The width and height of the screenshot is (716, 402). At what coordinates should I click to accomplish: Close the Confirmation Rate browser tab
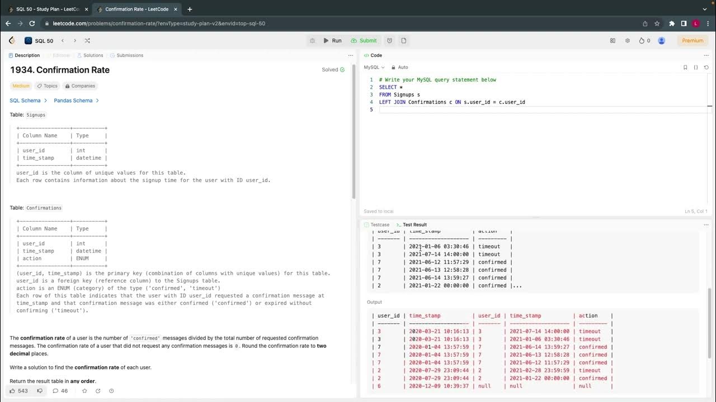coord(175,9)
